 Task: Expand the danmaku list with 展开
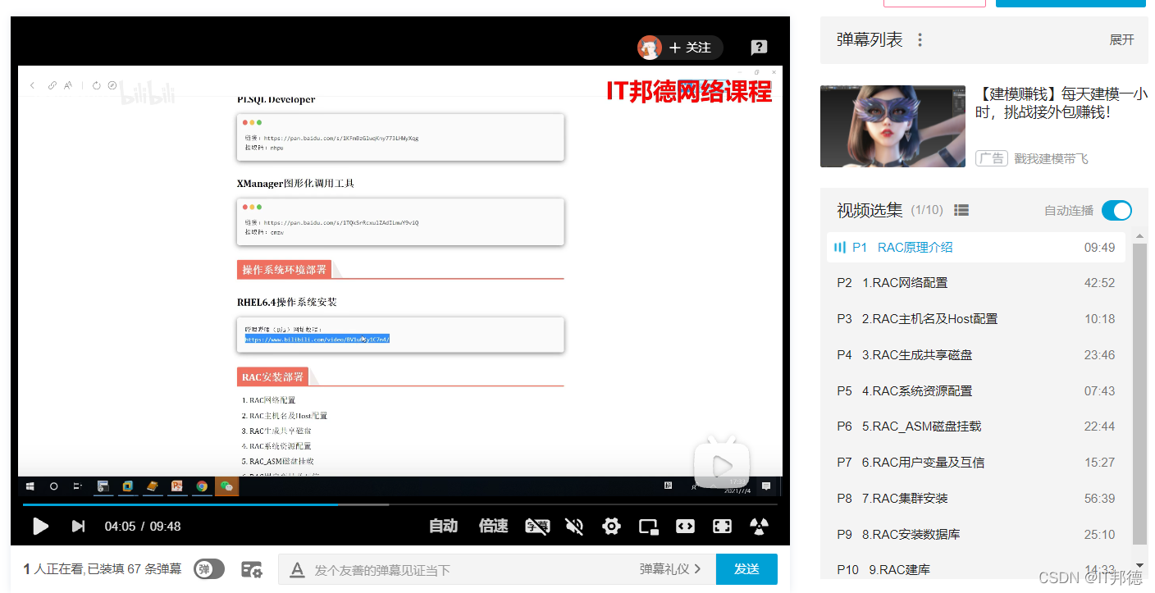1121,39
